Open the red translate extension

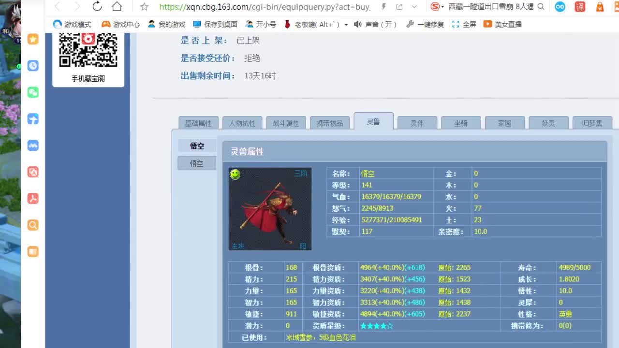click(x=580, y=7)
